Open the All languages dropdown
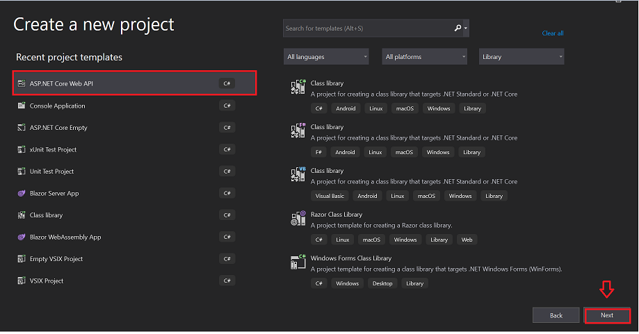Image resolution: width=639 pixels, height=334 pixels. pyautogui.click(x=326, y=57)
